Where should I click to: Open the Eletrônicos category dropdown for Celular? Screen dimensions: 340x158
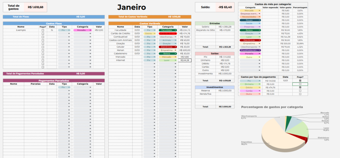[176, 47]
